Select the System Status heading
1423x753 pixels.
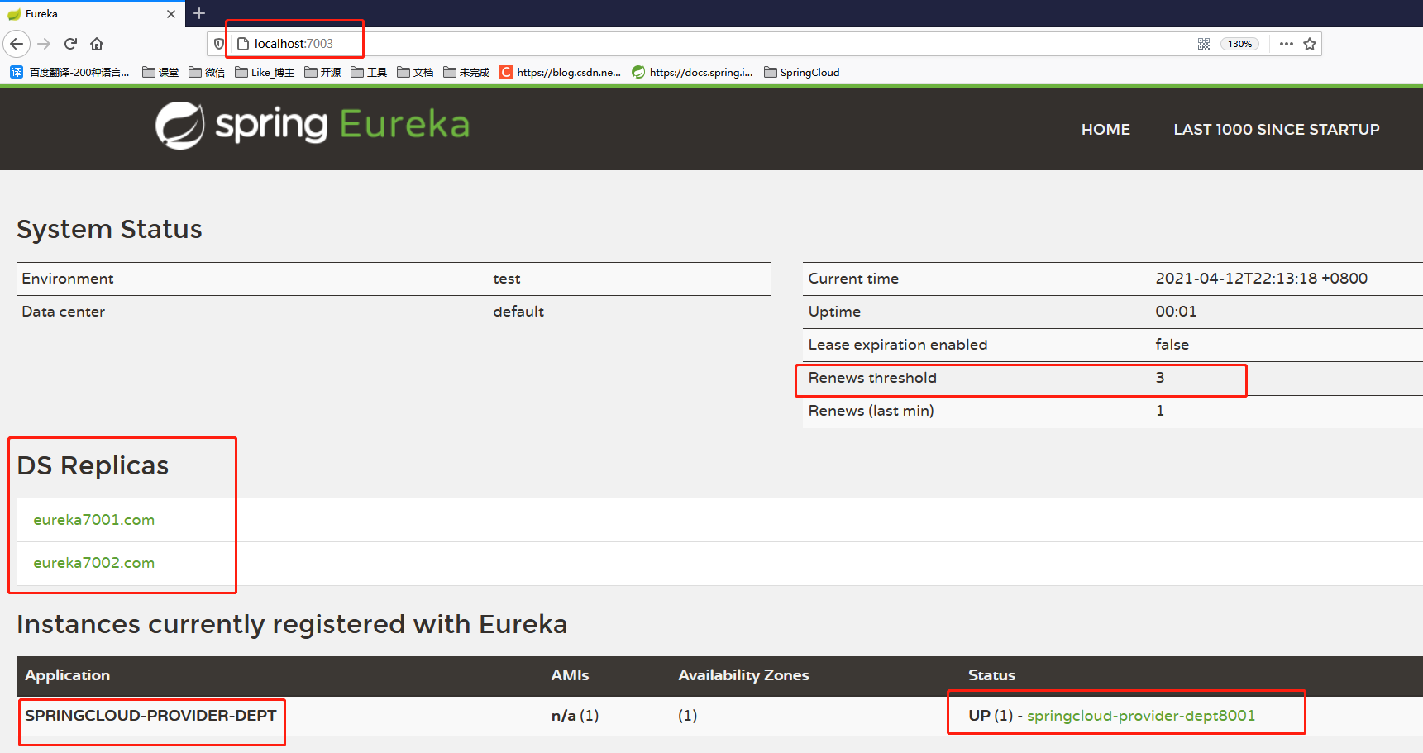point(109,229)
